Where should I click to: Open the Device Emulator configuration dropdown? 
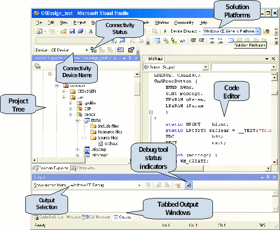tap(200, 32)
